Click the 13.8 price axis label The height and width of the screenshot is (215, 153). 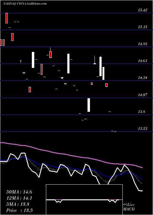pyautogui.click(x=141, y=112)
